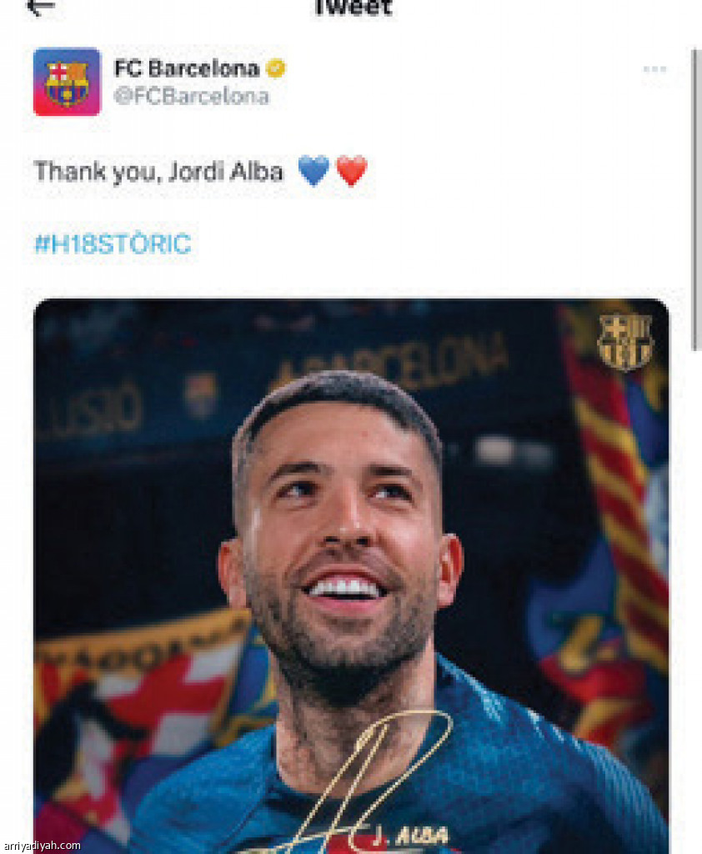Image resolution: width=702 pixels, height=854 pixels.
Task: Go back using the top-left arrow
Action: 41,7
